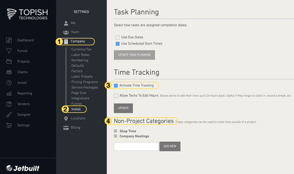Focus the new category name field

point(136,146)
